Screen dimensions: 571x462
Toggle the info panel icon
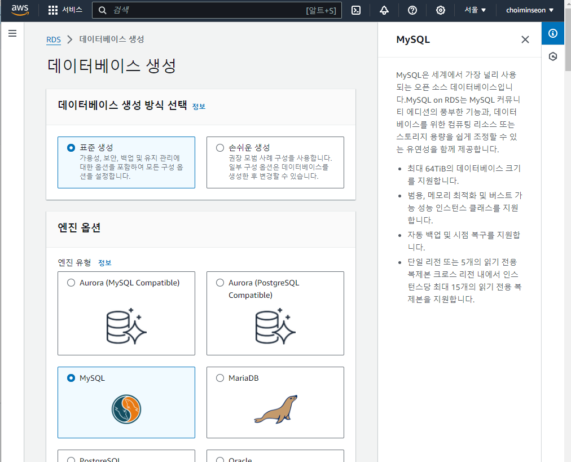tap(553, 33)
